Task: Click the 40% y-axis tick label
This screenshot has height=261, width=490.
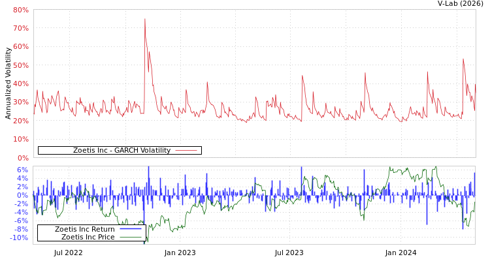Action: click(x=20, y=84)
